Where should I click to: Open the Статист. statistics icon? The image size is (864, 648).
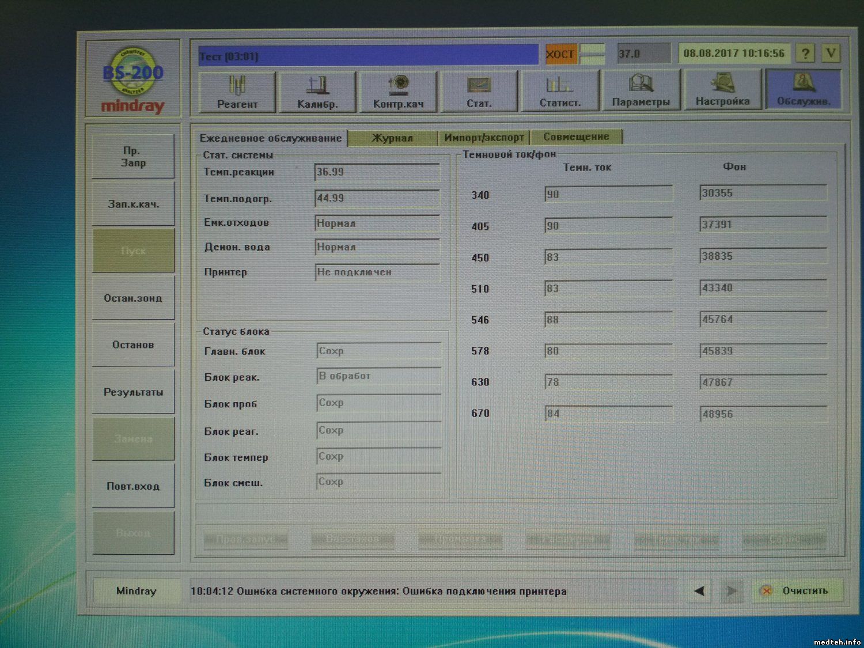(x=560, y=91)
